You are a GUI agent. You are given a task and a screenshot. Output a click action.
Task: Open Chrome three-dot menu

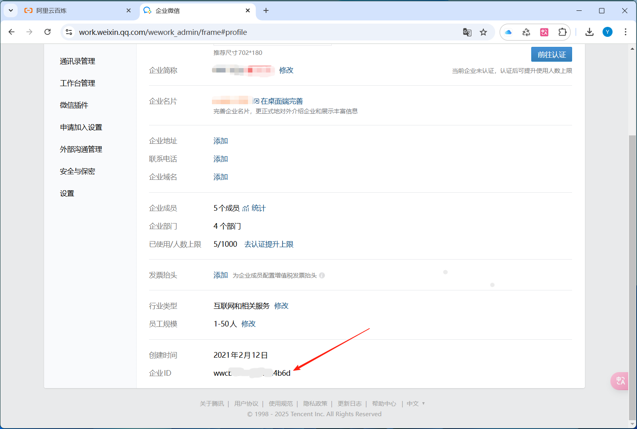(x=625, y=32)
